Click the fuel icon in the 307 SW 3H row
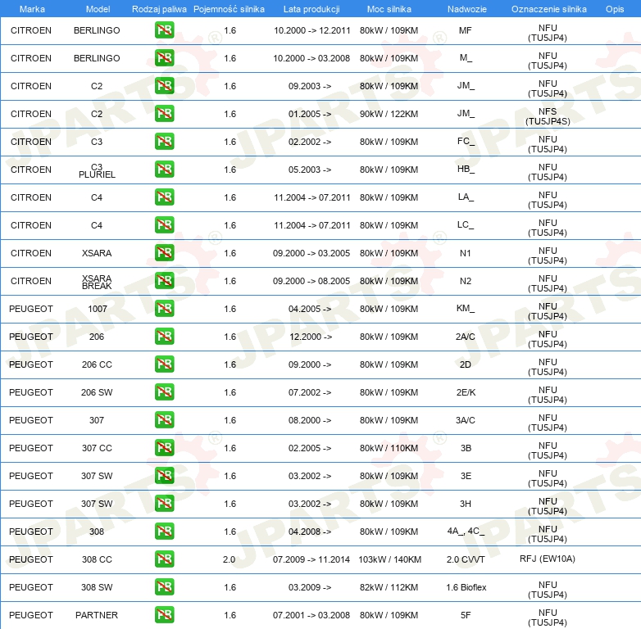The height and width of the screenshot is (629, 641). point(164,503)
